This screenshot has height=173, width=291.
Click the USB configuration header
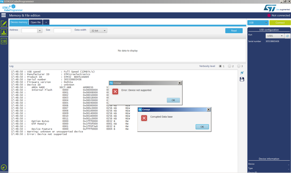click(x=269, y=30)
